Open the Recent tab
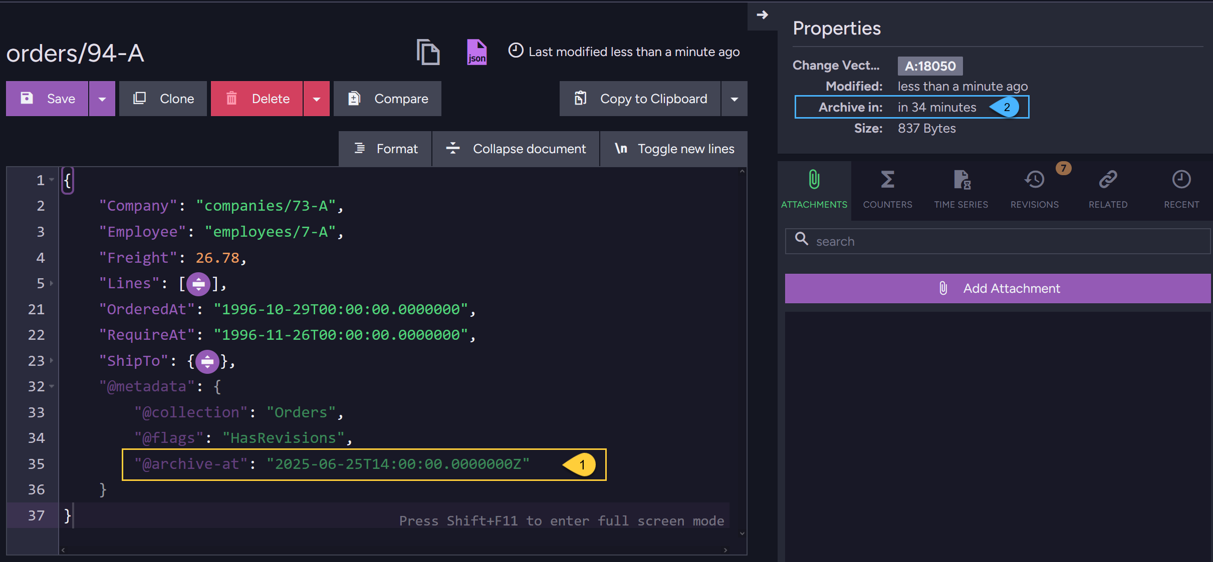1213x562 pixels. [x=1181, y=190]
